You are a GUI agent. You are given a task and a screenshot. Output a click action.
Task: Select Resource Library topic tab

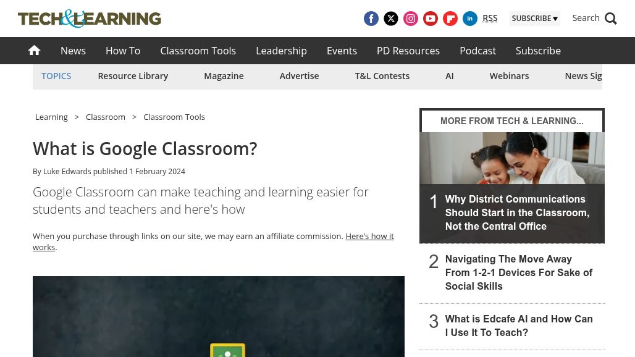pyautogui.click(x=133, y=76)
